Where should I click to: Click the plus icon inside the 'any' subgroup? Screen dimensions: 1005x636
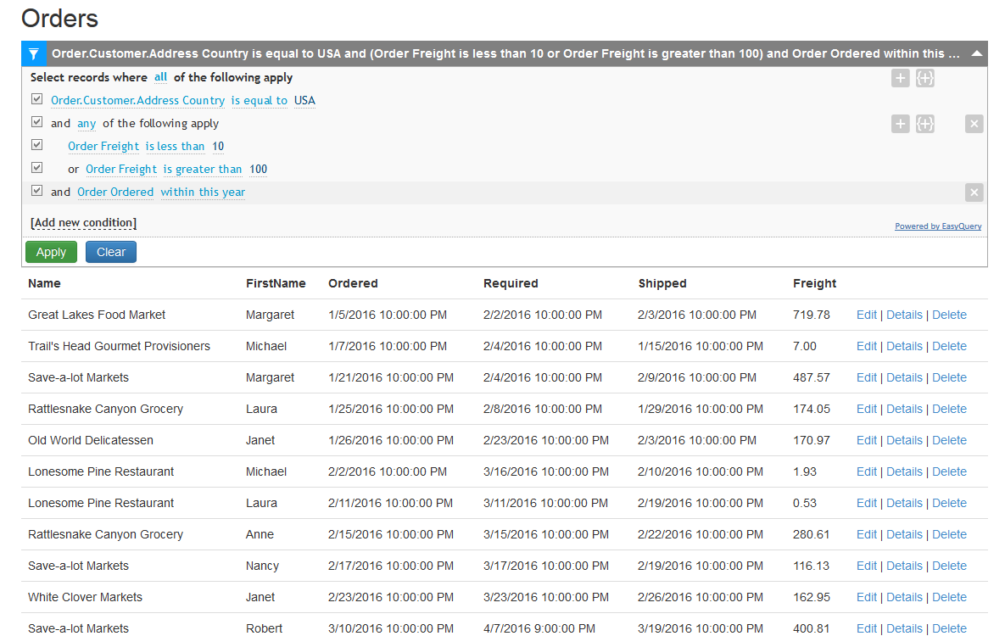point(900,124)
